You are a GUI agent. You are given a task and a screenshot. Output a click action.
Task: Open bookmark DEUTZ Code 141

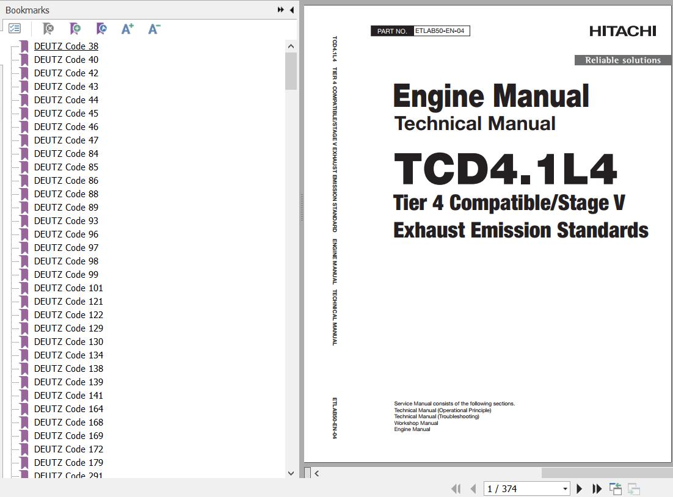(68, 396)
